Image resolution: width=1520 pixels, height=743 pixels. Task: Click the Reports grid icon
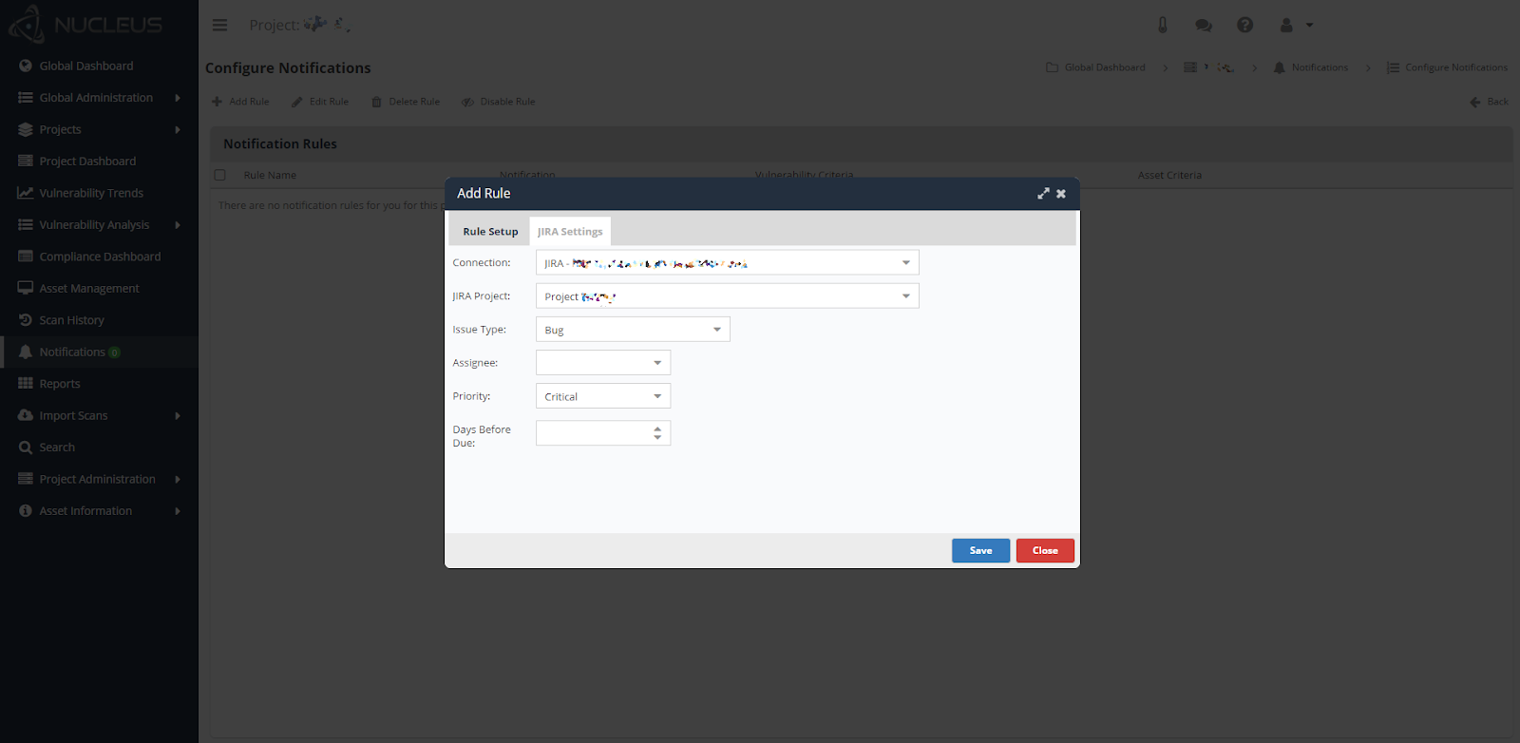point(26,384)
